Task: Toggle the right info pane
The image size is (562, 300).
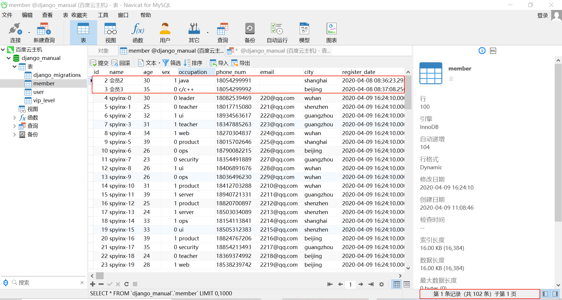Action: pyautogui.click(x=555, y=294)
